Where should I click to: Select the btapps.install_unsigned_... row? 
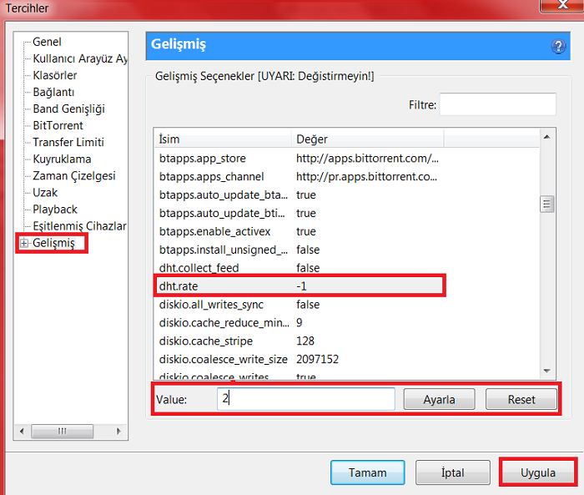click(x=346, y=250)
